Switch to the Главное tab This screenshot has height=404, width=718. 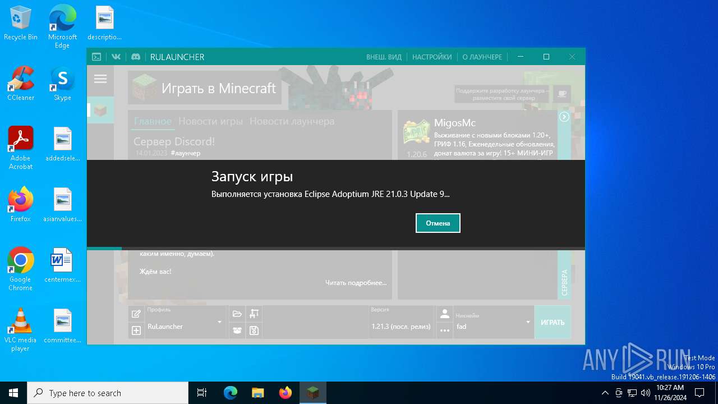(x=153, y=121)
